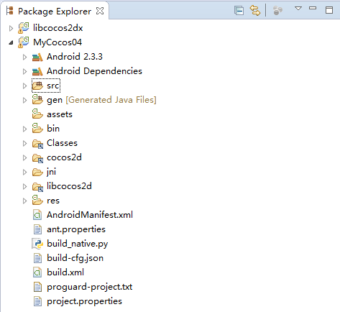Select the jni folder label

(x=51, y=173)
